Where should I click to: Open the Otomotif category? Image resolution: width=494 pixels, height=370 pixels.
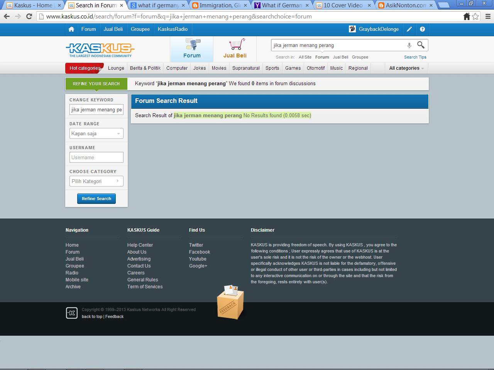point(316,68)
